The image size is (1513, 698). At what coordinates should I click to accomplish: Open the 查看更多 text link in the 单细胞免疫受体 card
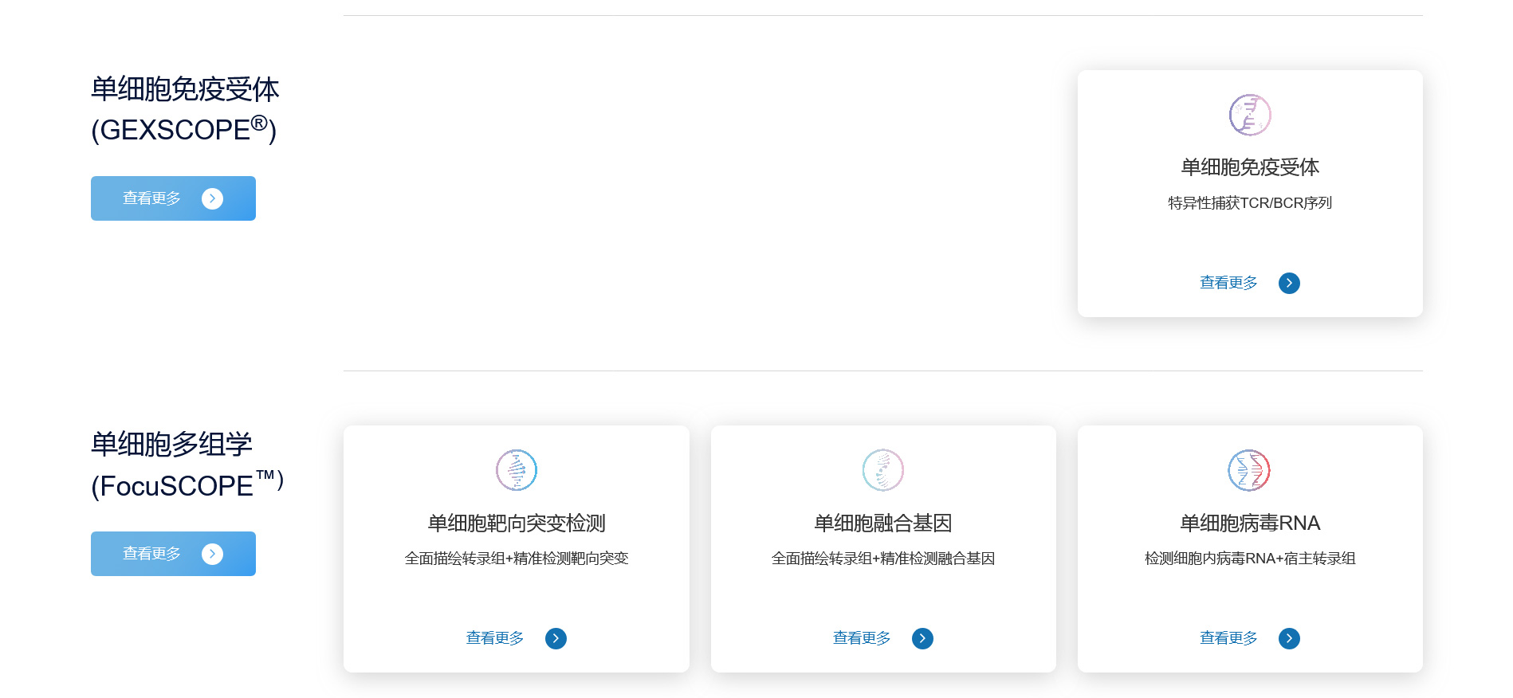click(x=1228, y=283)
